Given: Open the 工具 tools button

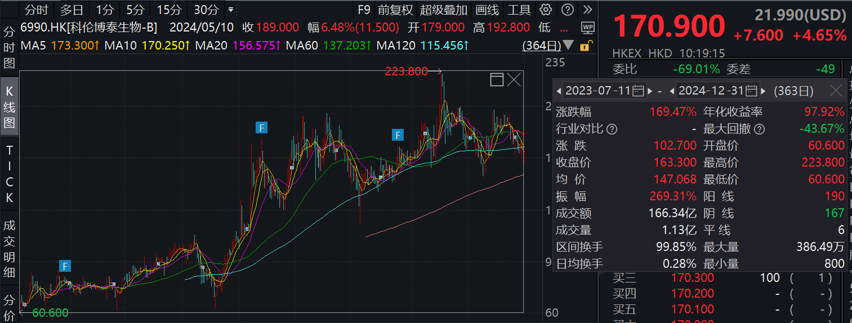Looking at the screenshot, I should (x=519, y=10).
